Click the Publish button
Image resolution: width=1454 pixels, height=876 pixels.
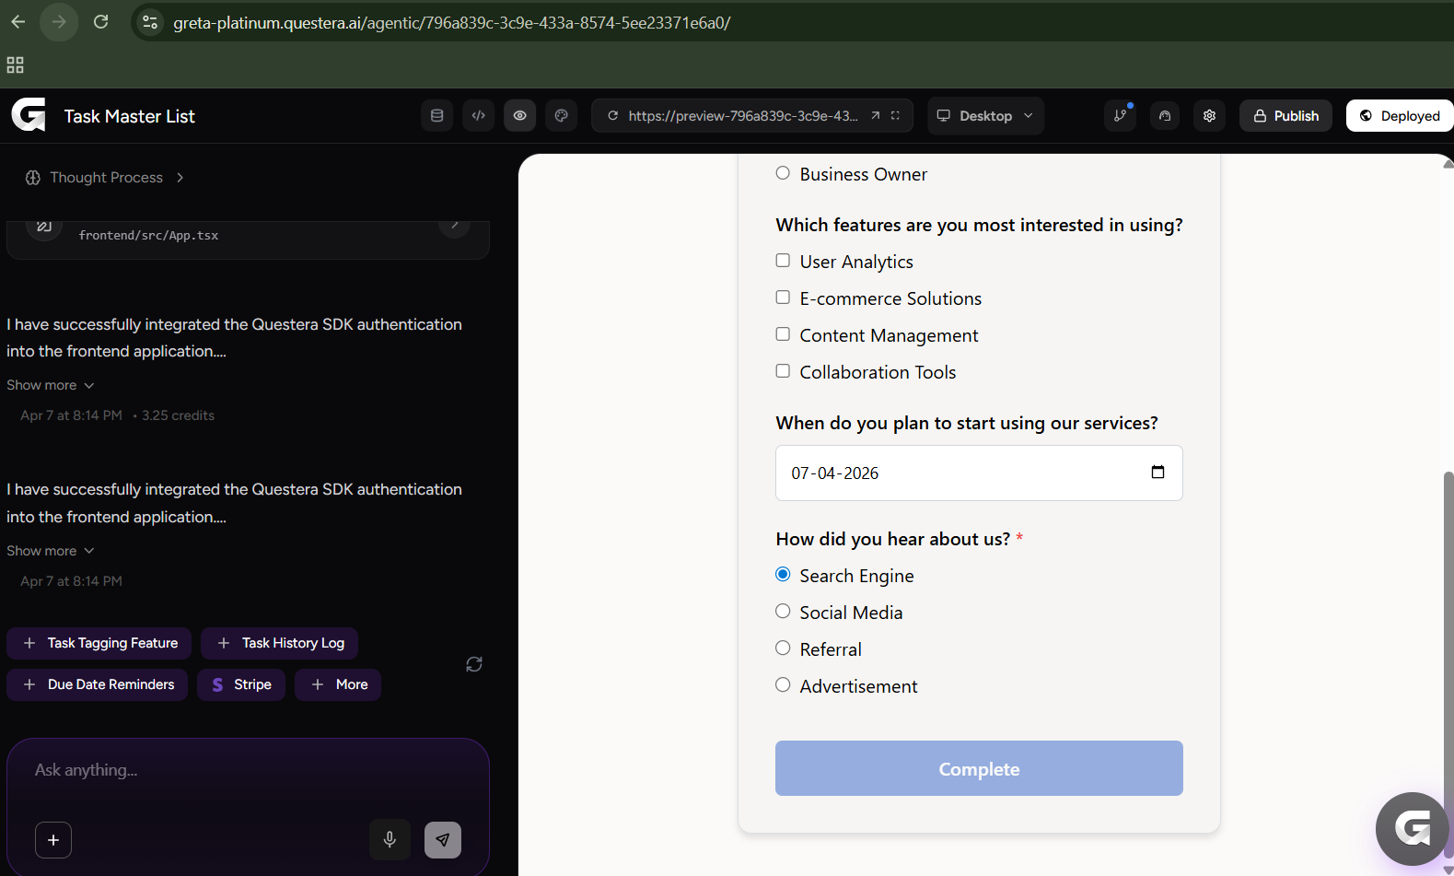1285,116
